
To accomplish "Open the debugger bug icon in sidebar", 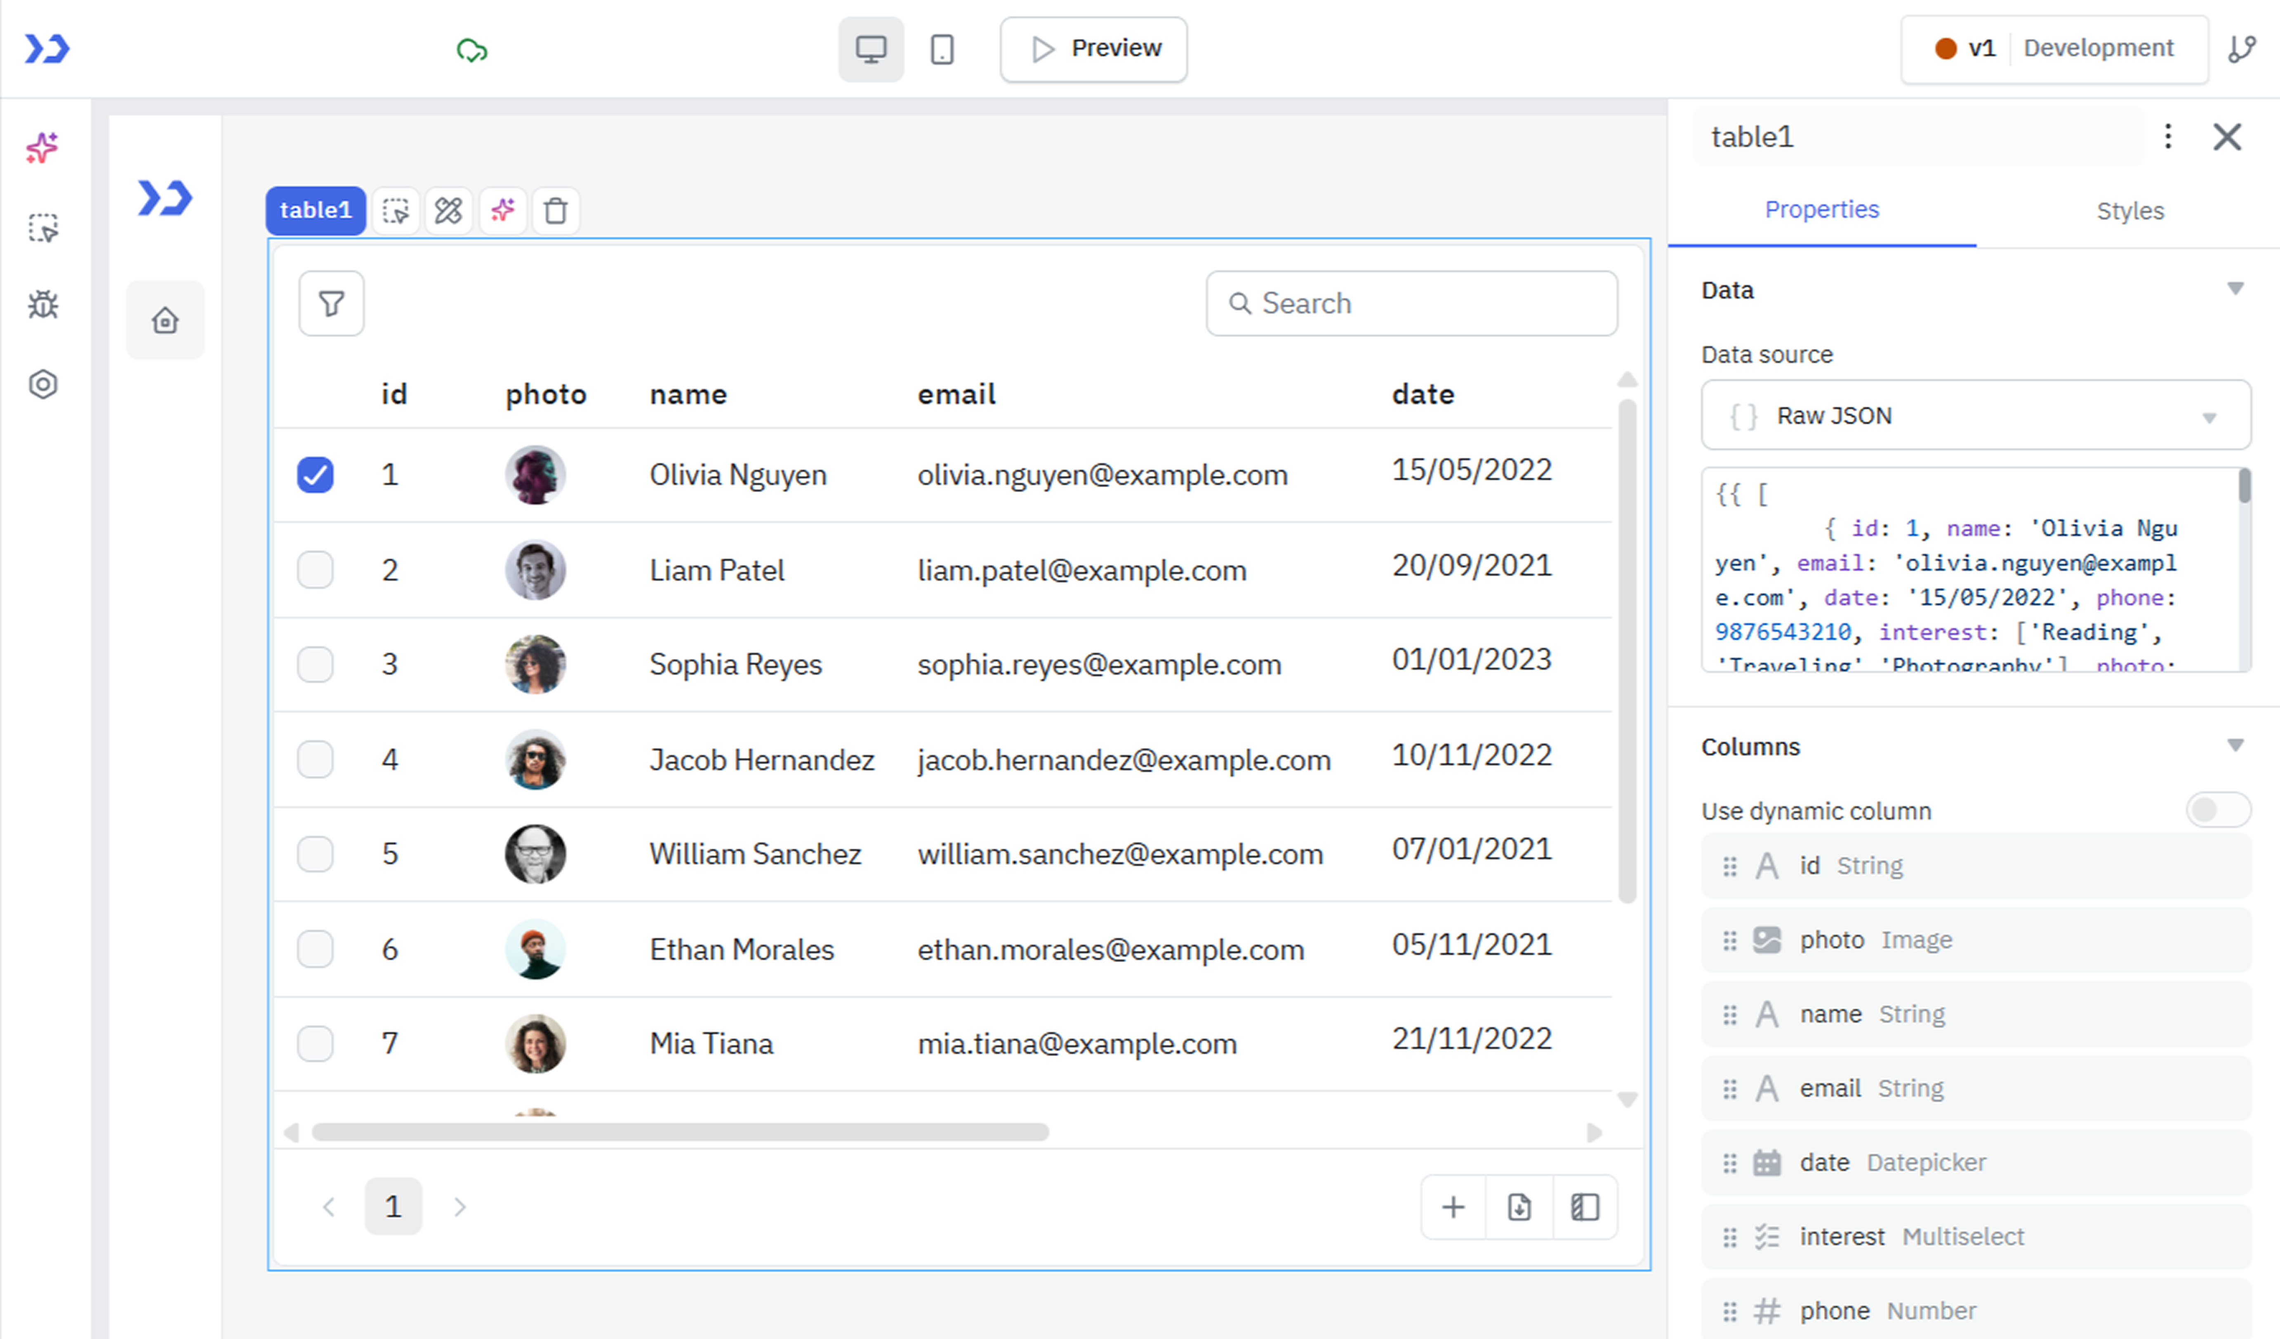I will (x=42, y=305).
